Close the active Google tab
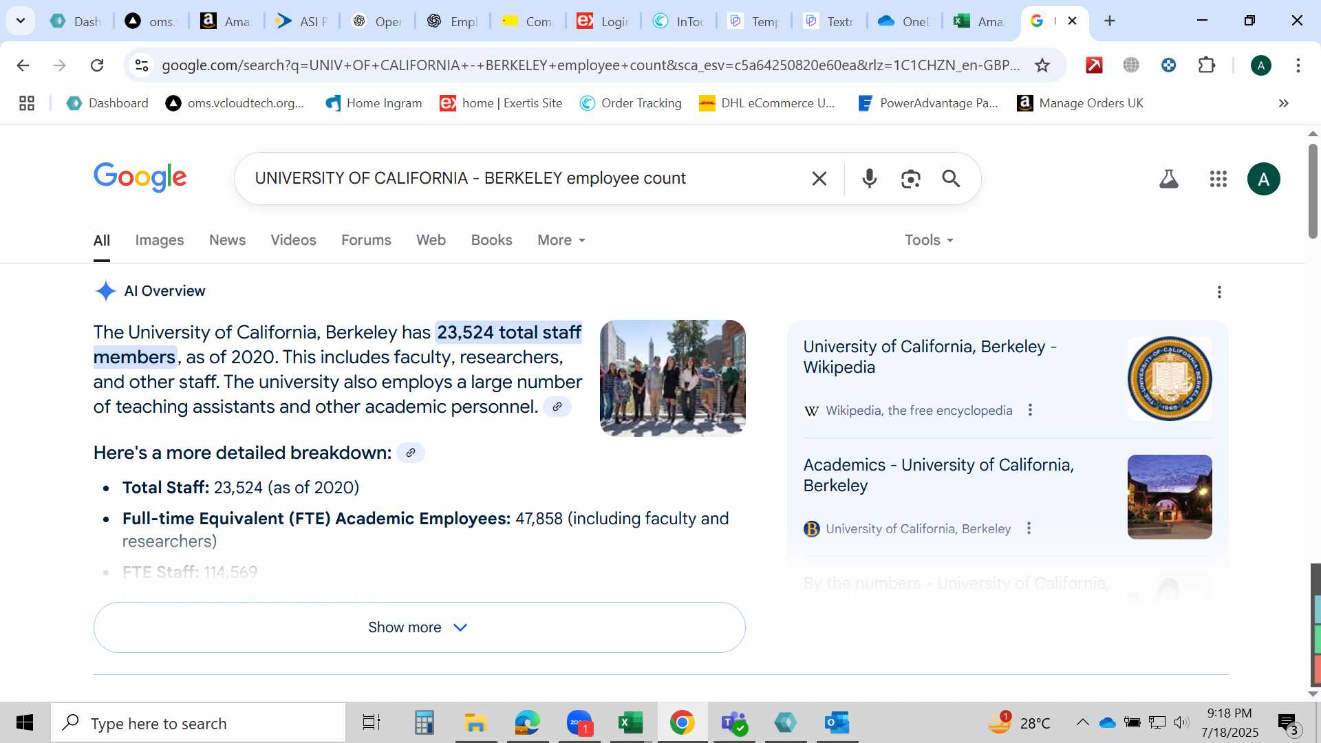The image size is (1321, 743). (x=1072, y=21)
